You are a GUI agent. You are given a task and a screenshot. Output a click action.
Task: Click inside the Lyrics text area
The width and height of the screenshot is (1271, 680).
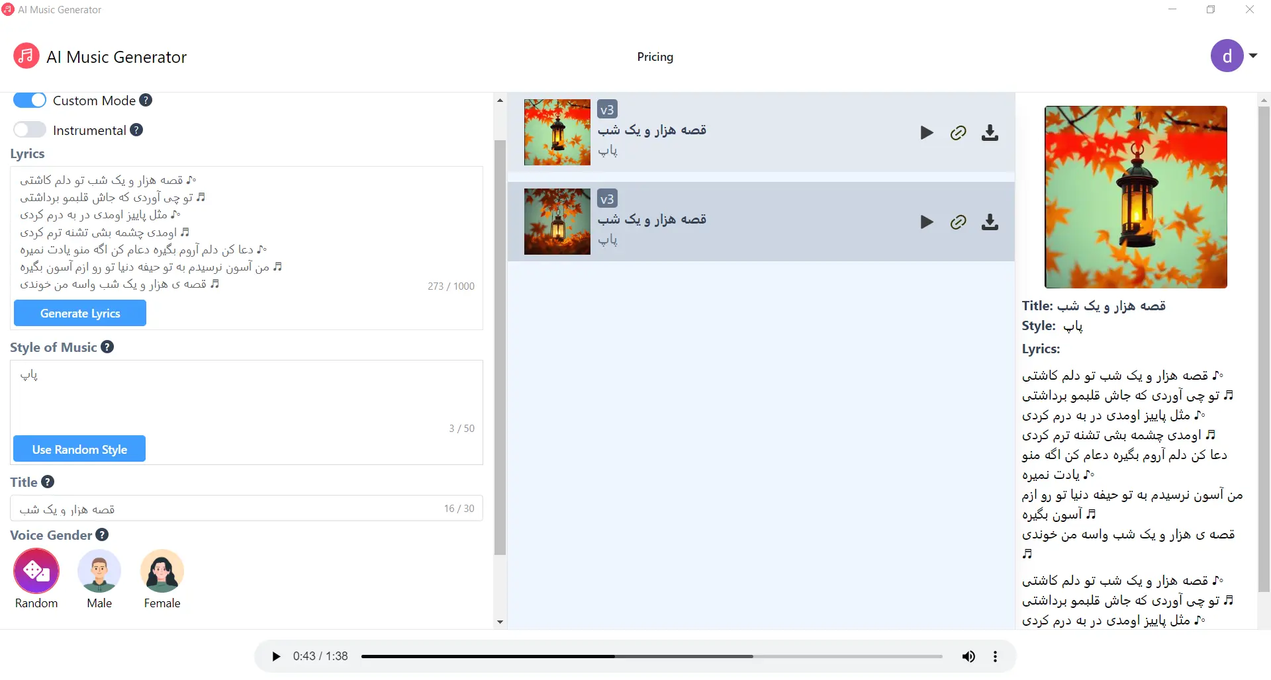pos(246,232)
